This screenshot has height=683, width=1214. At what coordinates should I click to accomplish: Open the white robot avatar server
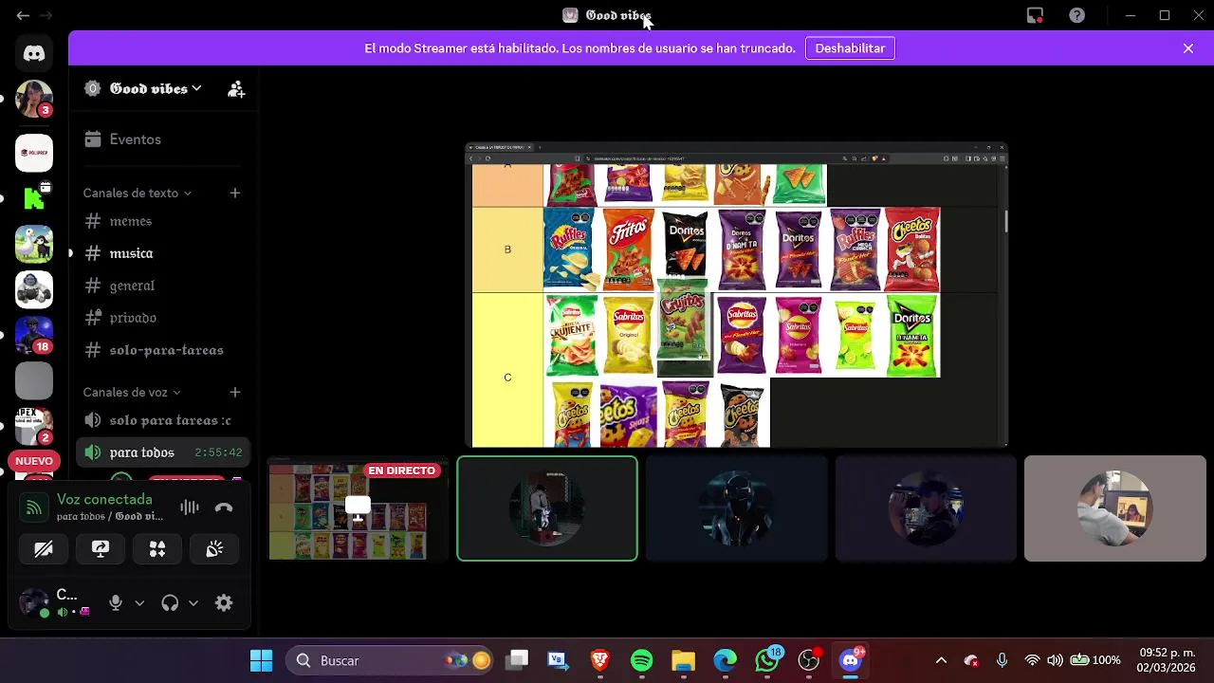(34, 289)
